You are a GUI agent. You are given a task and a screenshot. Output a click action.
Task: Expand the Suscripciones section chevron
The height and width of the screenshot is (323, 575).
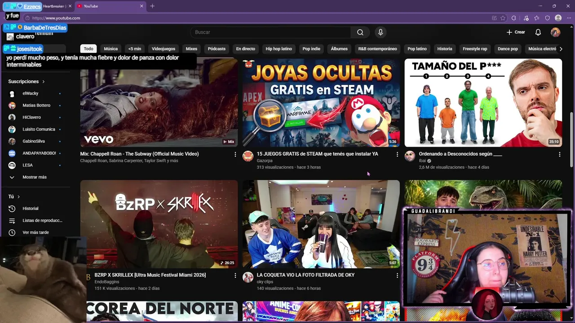[x=44, y=82]
